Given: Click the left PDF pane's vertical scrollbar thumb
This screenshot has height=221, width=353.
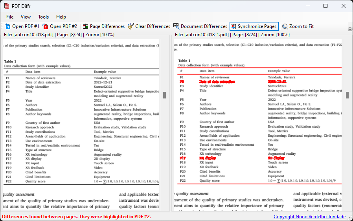Looking at the screenshot, I should click(x=165, y=95).
